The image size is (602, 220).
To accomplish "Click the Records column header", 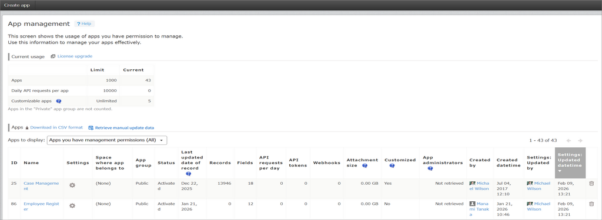I will pos(220,163).
